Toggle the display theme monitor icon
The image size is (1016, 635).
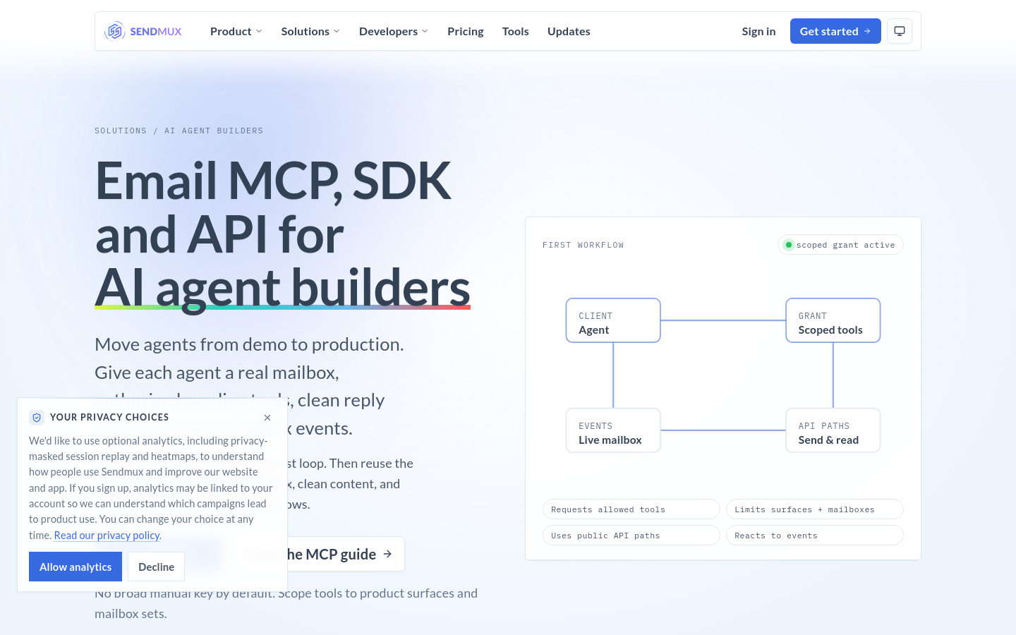(900, 31)
